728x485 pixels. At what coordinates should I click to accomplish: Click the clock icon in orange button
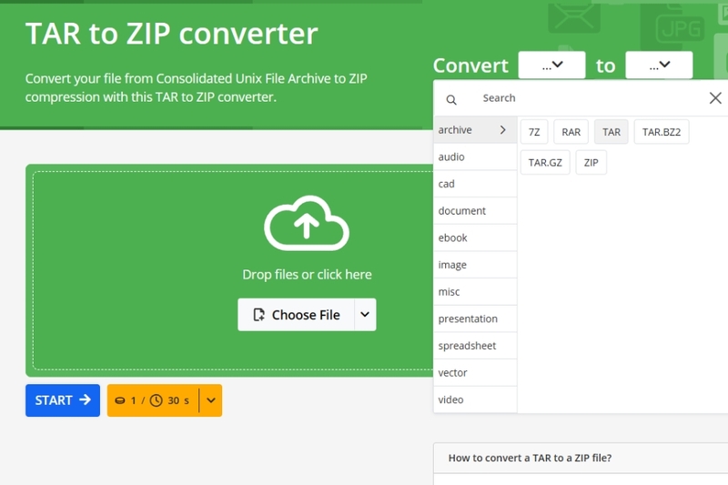[x=156, y=400]
